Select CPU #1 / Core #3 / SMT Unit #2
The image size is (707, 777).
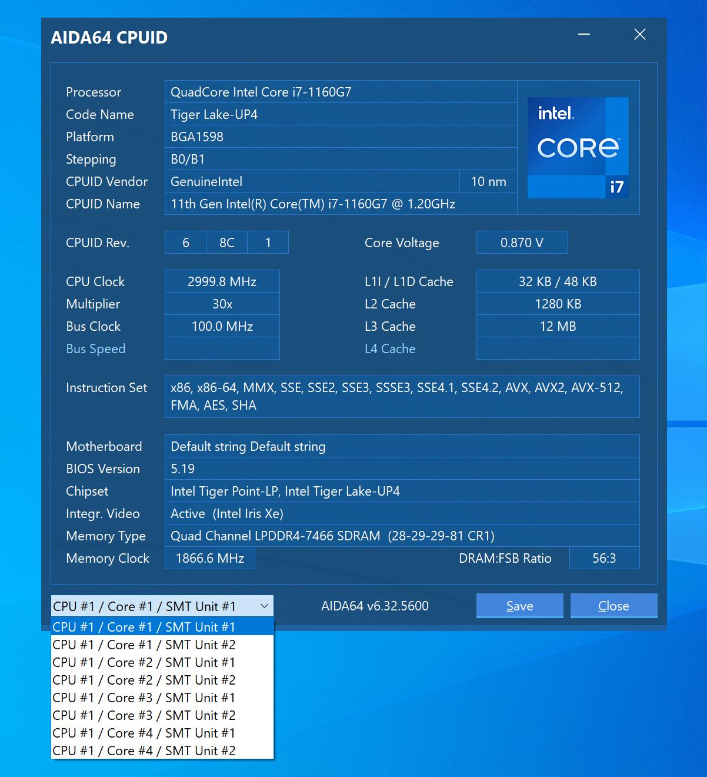tap(162, 715)
